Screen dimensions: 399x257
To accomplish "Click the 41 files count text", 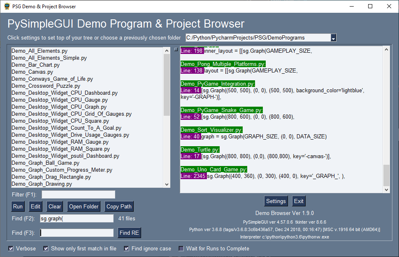I will (127, 219).
